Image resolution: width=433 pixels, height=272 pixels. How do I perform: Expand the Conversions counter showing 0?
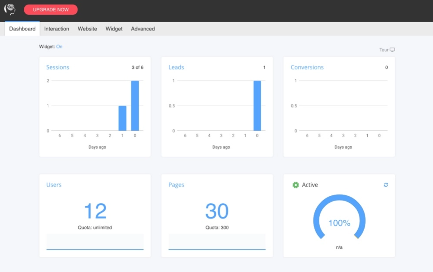click(386, 67)
